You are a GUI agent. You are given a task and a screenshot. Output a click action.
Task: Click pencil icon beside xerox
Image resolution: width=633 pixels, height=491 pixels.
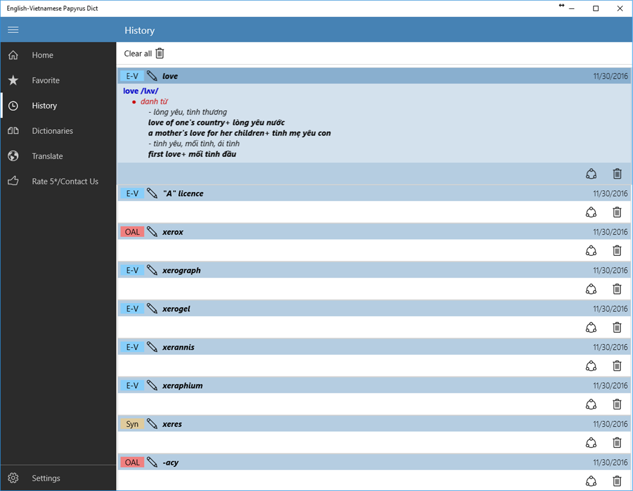tap(152, 232)
